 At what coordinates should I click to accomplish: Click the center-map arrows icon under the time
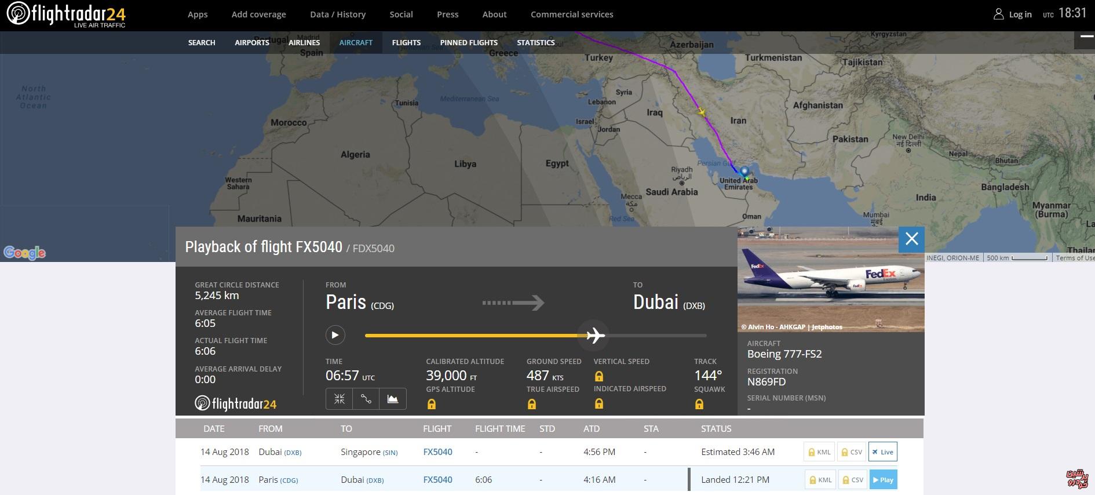[340, 399]
